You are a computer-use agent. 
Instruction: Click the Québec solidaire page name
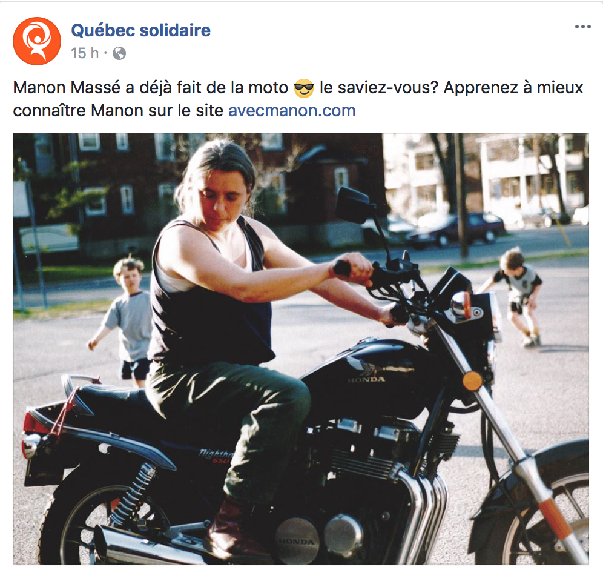(x=140, y=30)
